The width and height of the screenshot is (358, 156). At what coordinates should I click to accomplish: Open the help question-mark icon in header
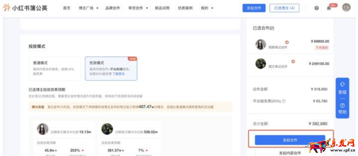(316, 8)
